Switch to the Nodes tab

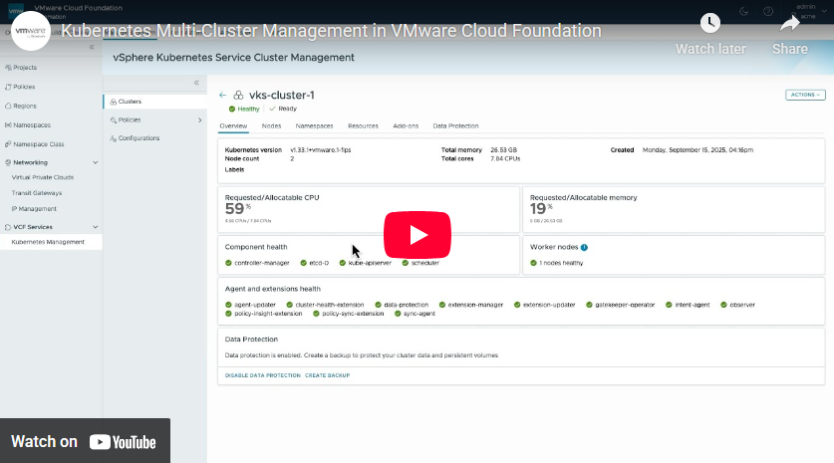point(271,126)
